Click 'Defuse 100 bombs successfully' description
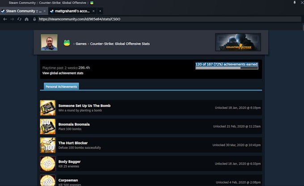This screenshot has width=304, height=186. pyautogui.click(x=80, y=148)
